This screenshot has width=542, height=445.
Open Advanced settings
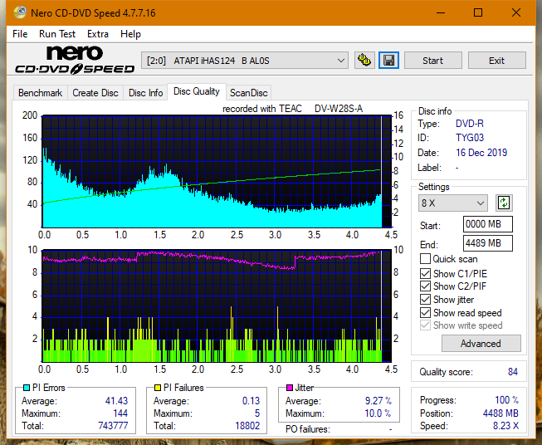pyautogui.click(x=481, y=344)
